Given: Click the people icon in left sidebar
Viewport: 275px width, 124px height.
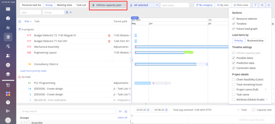Looking at the screenshot, I should pos(8,56).
